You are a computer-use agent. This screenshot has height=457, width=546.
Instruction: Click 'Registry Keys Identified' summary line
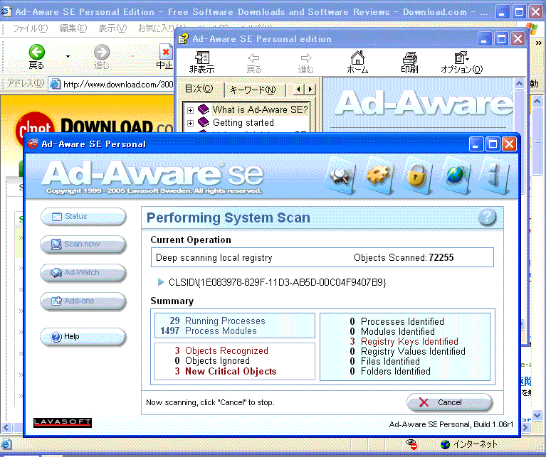pyautogui.click(x=409, y=341)
